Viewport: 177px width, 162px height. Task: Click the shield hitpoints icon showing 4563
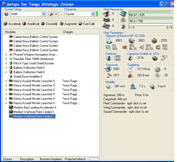[x=109, y=41]
